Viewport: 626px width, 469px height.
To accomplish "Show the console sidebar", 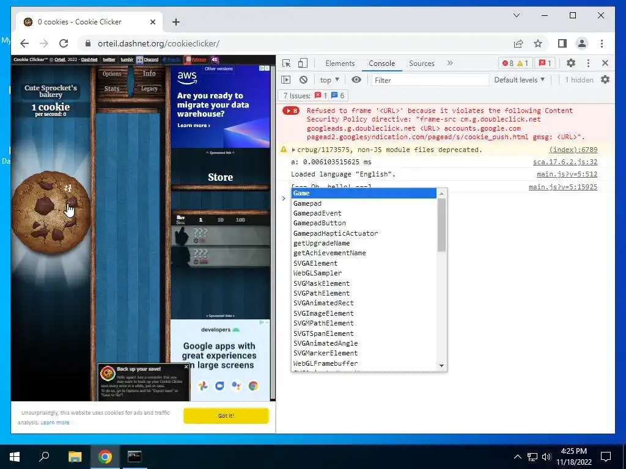I will pos(286,80).
